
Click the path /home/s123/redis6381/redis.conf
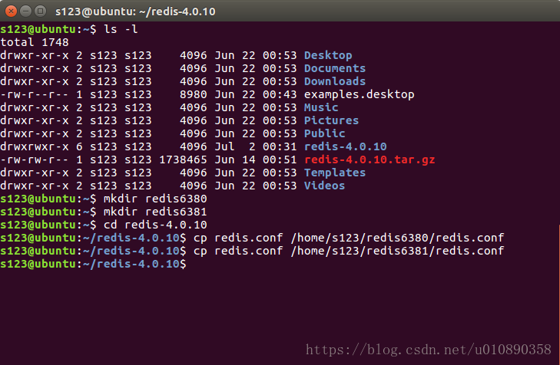[x=397, y=251]
